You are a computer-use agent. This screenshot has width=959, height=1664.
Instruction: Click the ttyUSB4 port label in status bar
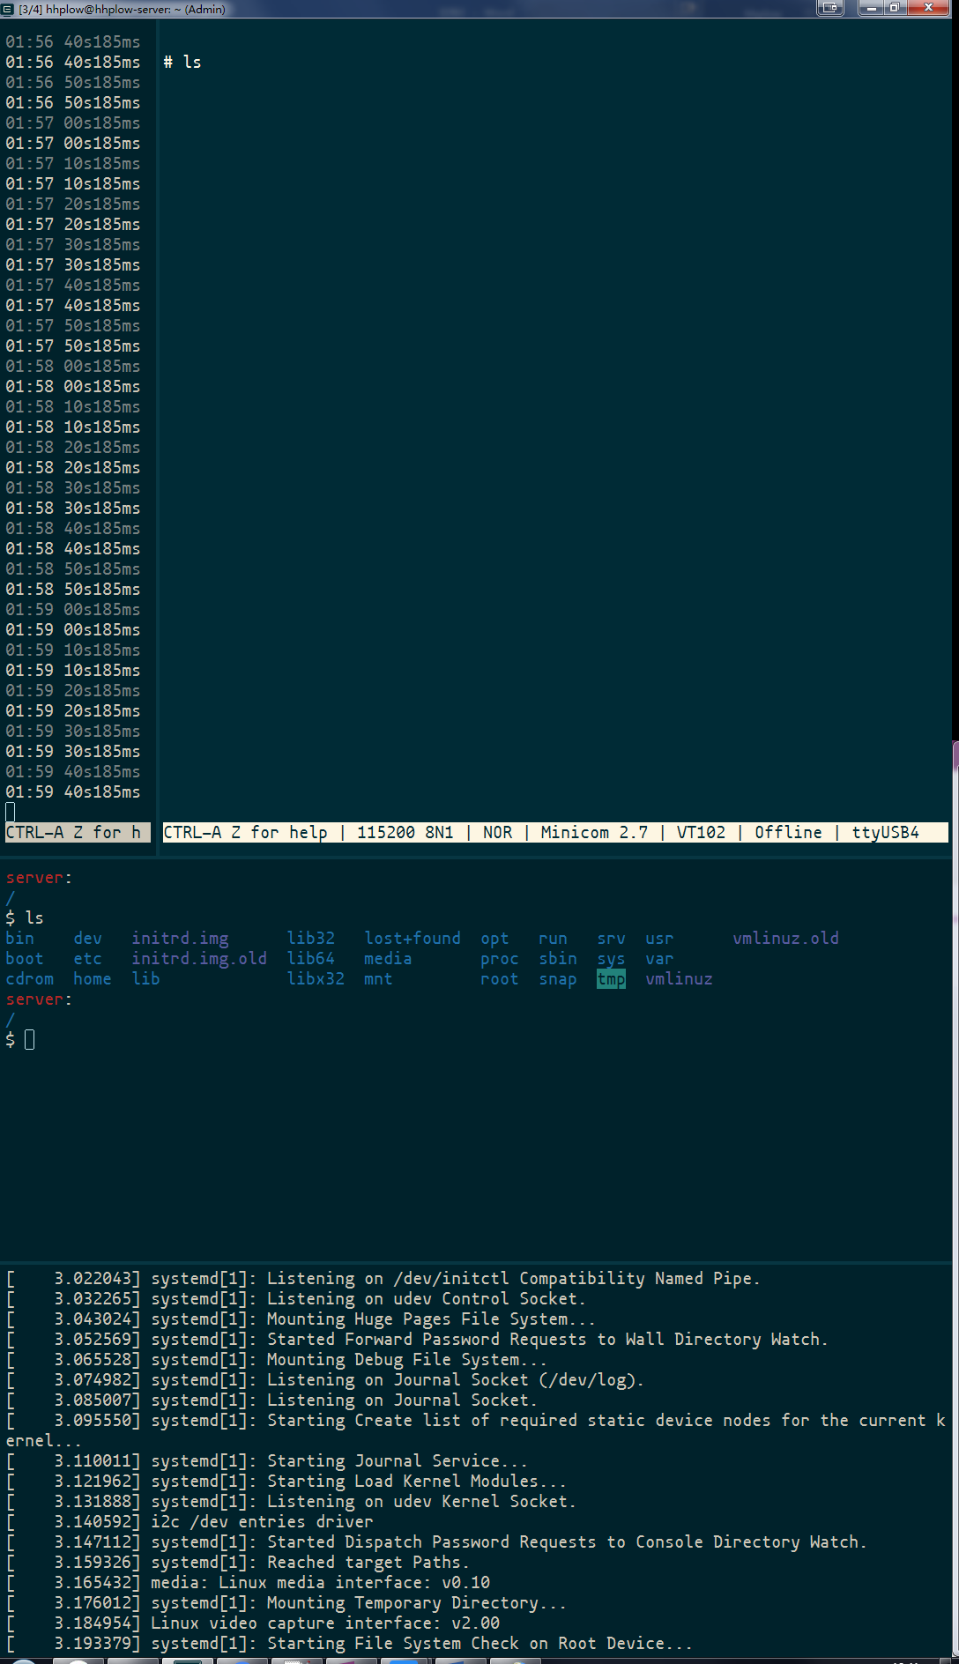[885, 833]
